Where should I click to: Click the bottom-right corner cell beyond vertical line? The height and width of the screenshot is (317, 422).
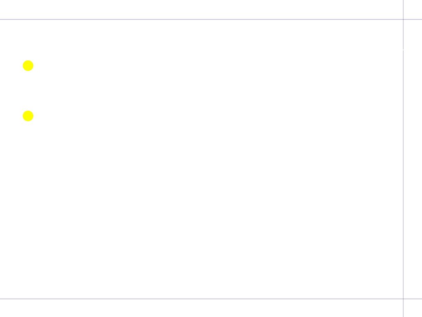pyautogui.click(x=413, y=308)
